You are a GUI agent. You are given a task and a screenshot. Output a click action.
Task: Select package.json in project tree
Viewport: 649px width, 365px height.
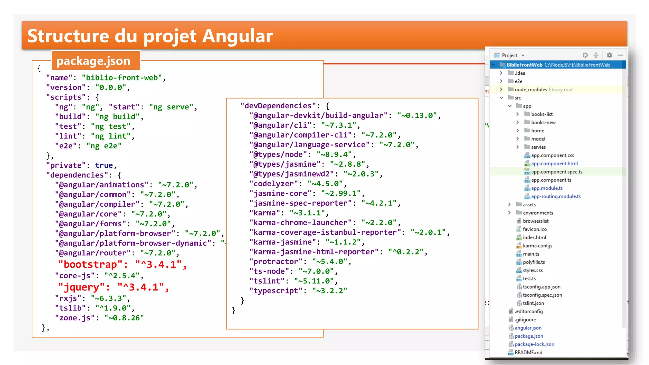click(x=529, y=336)
